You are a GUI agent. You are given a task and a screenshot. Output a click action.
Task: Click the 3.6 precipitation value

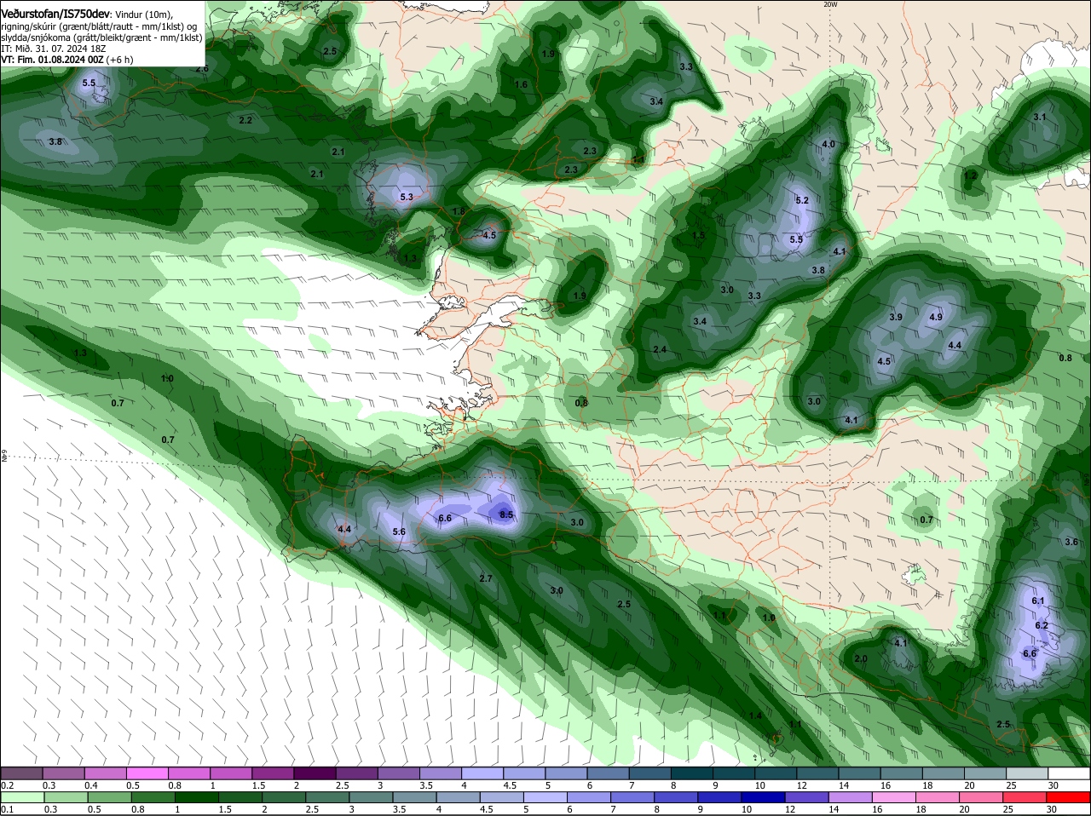coord(1071,542)
